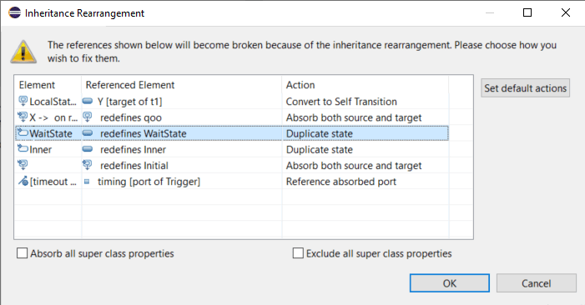Click transition icon next to redefines qoo
This screenshot has height=305, width=585.
pos(88,117)
